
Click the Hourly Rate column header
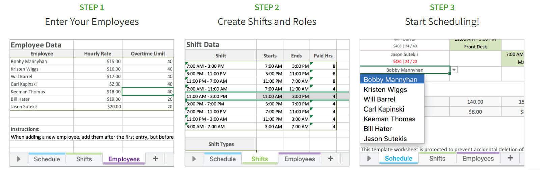tap(98, 54)
